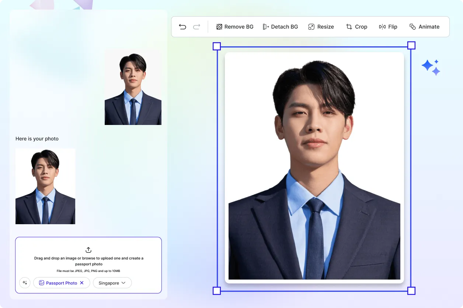Click the upload arrow icon

click(88, 250)
